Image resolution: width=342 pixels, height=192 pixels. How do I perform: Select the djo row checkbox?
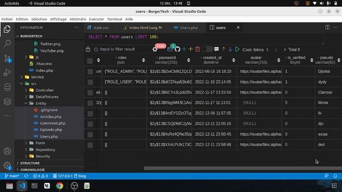[x=90, y=124]
